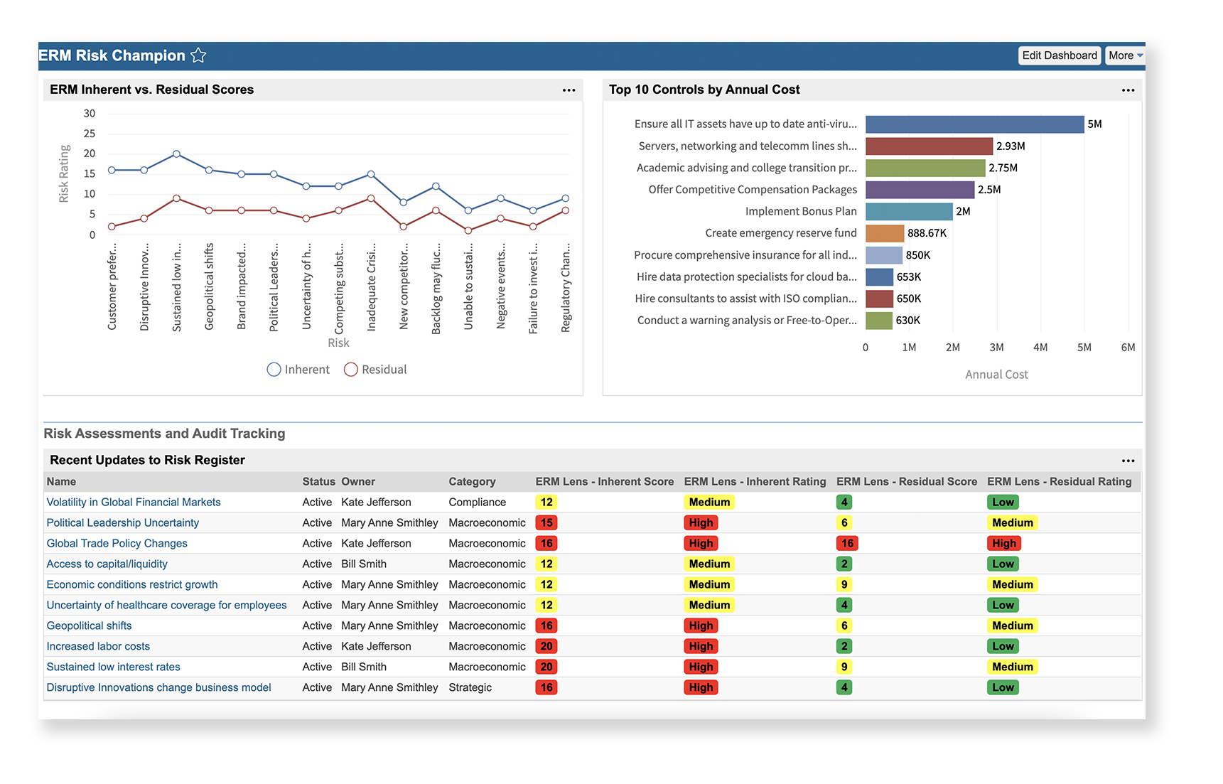
Task: Select the Status column header
Action: click(318, 481)
